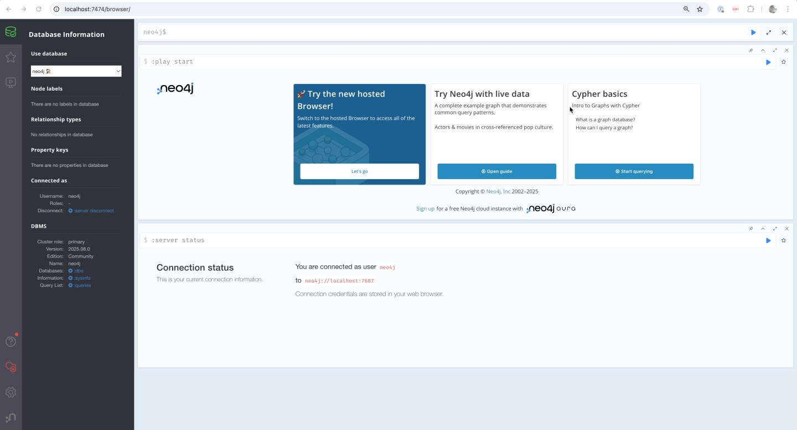Run the :play start command with the play arrow
Screen dimensions: 797x430
[x=768, y=61]
